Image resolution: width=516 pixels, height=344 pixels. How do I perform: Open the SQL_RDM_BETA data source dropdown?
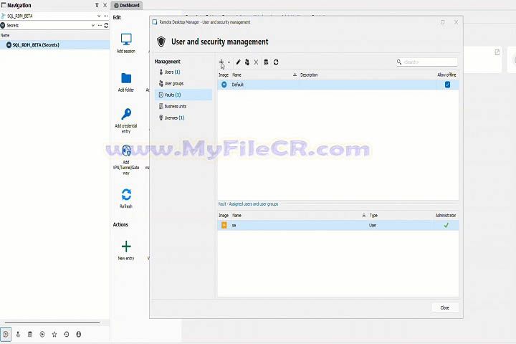coord(99,16)
